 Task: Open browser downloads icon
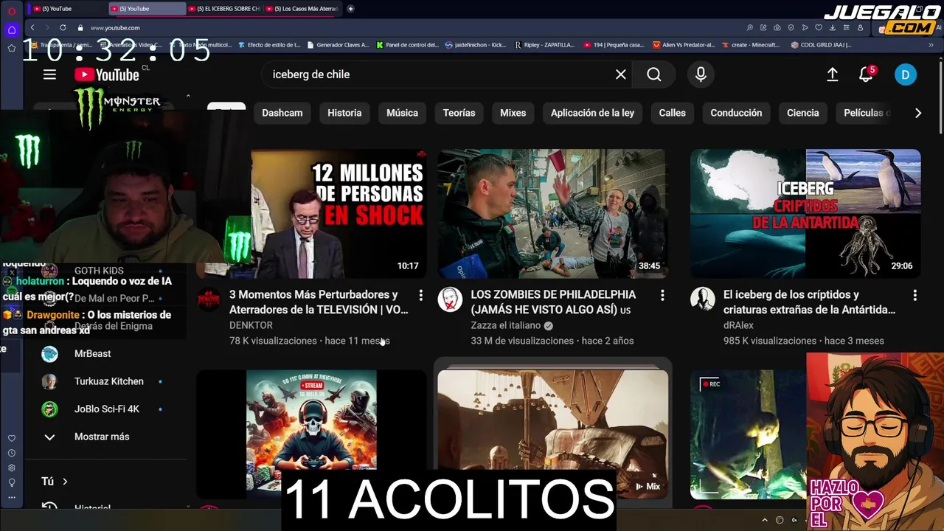tap(833, 27)
